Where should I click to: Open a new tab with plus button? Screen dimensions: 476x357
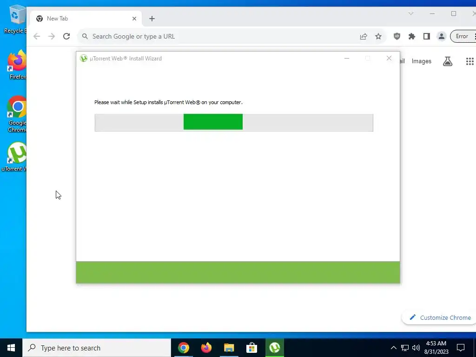click(x=152, y=19)
